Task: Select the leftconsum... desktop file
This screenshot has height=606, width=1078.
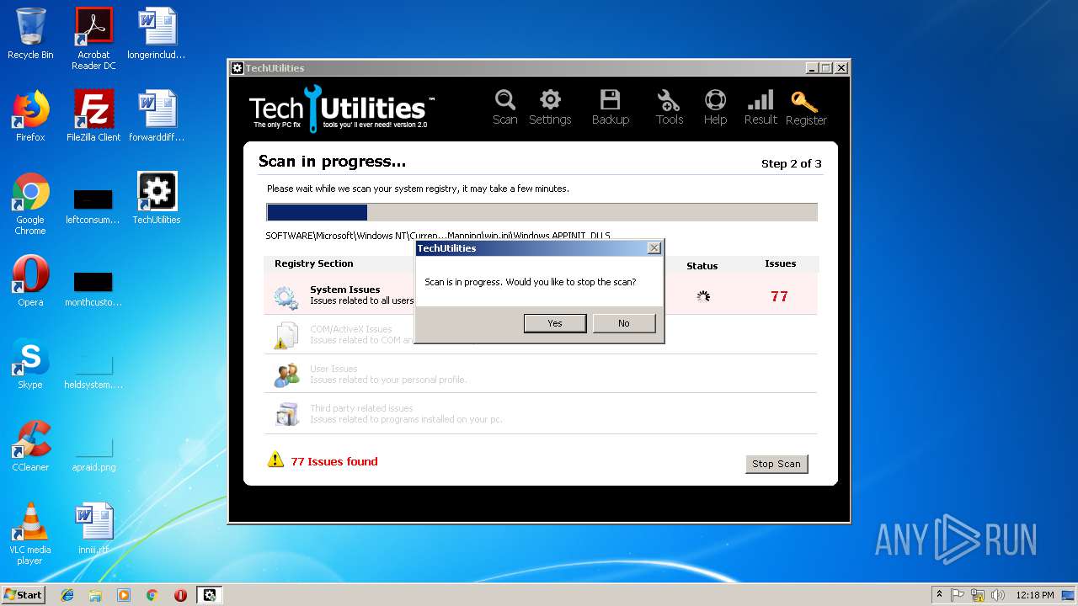Action: [x=93, y=206]
